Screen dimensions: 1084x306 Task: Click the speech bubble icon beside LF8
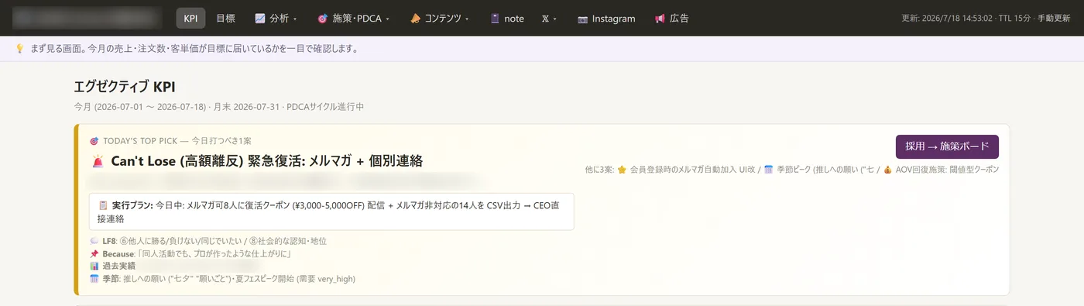[x=94, y=241]
